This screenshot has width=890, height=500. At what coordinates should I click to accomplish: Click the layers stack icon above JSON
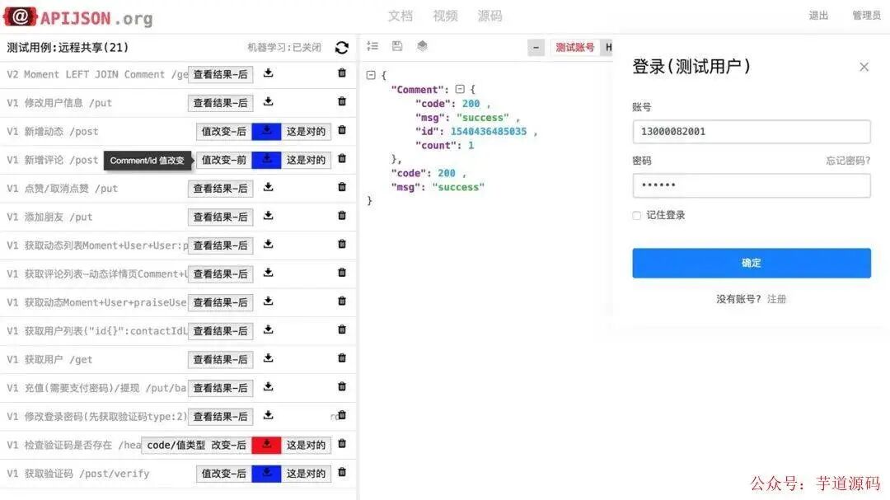click(x=422, y=46)
